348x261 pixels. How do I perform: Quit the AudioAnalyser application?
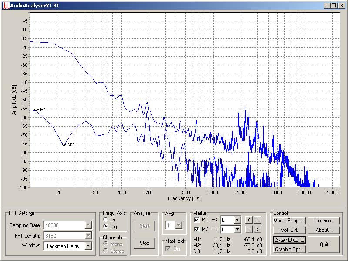click(324, 244)
